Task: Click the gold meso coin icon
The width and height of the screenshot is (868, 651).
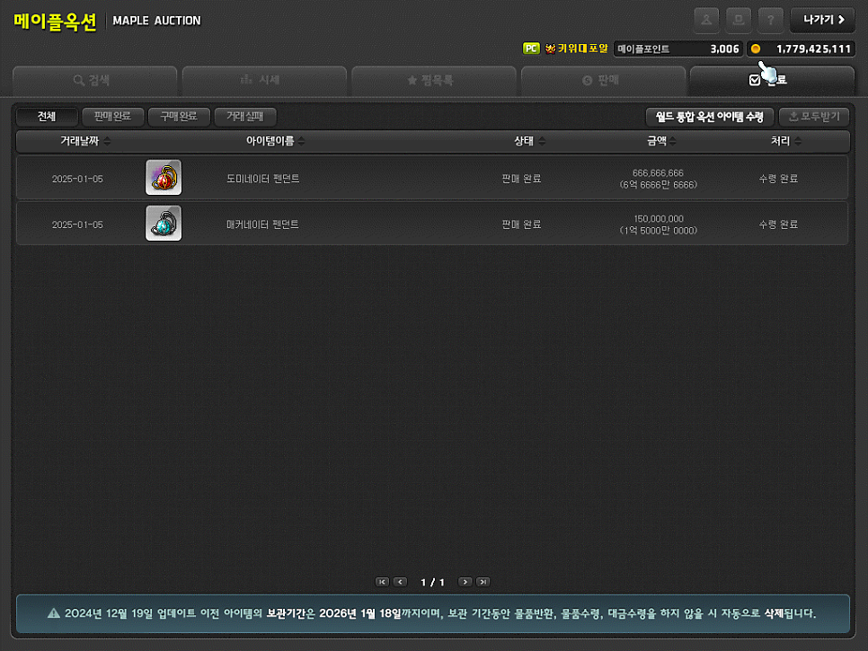Action: pyautogui.click(x=756, y=48)
